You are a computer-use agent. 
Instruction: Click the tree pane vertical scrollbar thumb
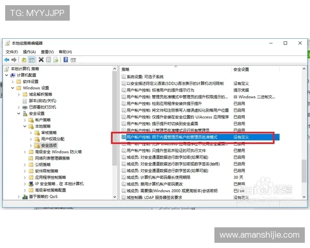115,118
